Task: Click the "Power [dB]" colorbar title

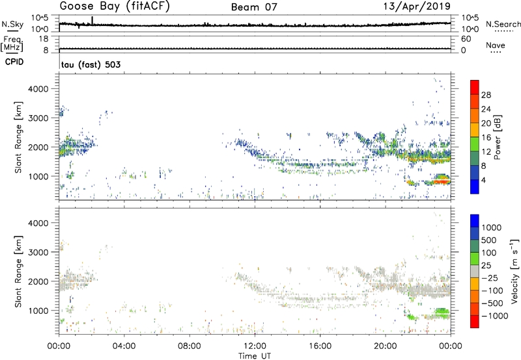Action: 498,138
